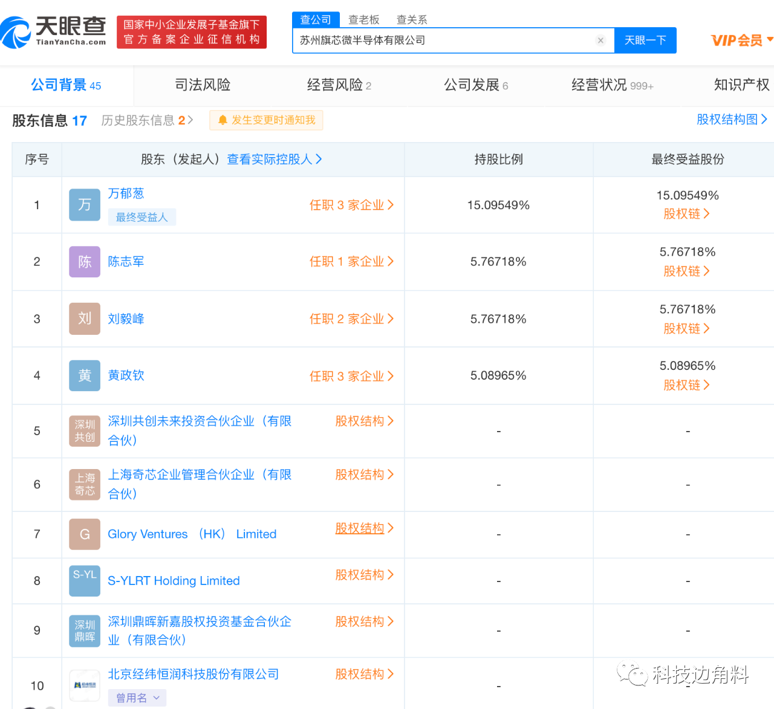Click the S-YL logo icon
This screenshot has height=709, width=774.
tap(85, 581)
